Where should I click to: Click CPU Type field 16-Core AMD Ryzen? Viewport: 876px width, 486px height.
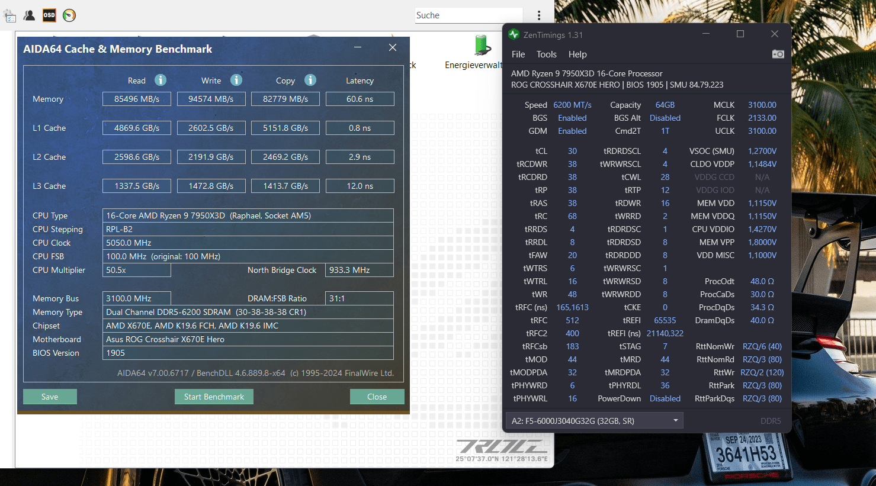[248, 215]
